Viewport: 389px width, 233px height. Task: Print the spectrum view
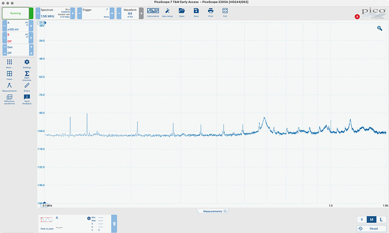pyautogui.click(x=211, y=12)
